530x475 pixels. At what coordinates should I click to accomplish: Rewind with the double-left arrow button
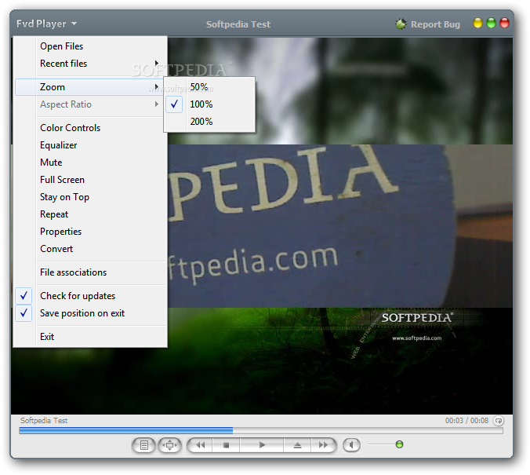[200, 445]
